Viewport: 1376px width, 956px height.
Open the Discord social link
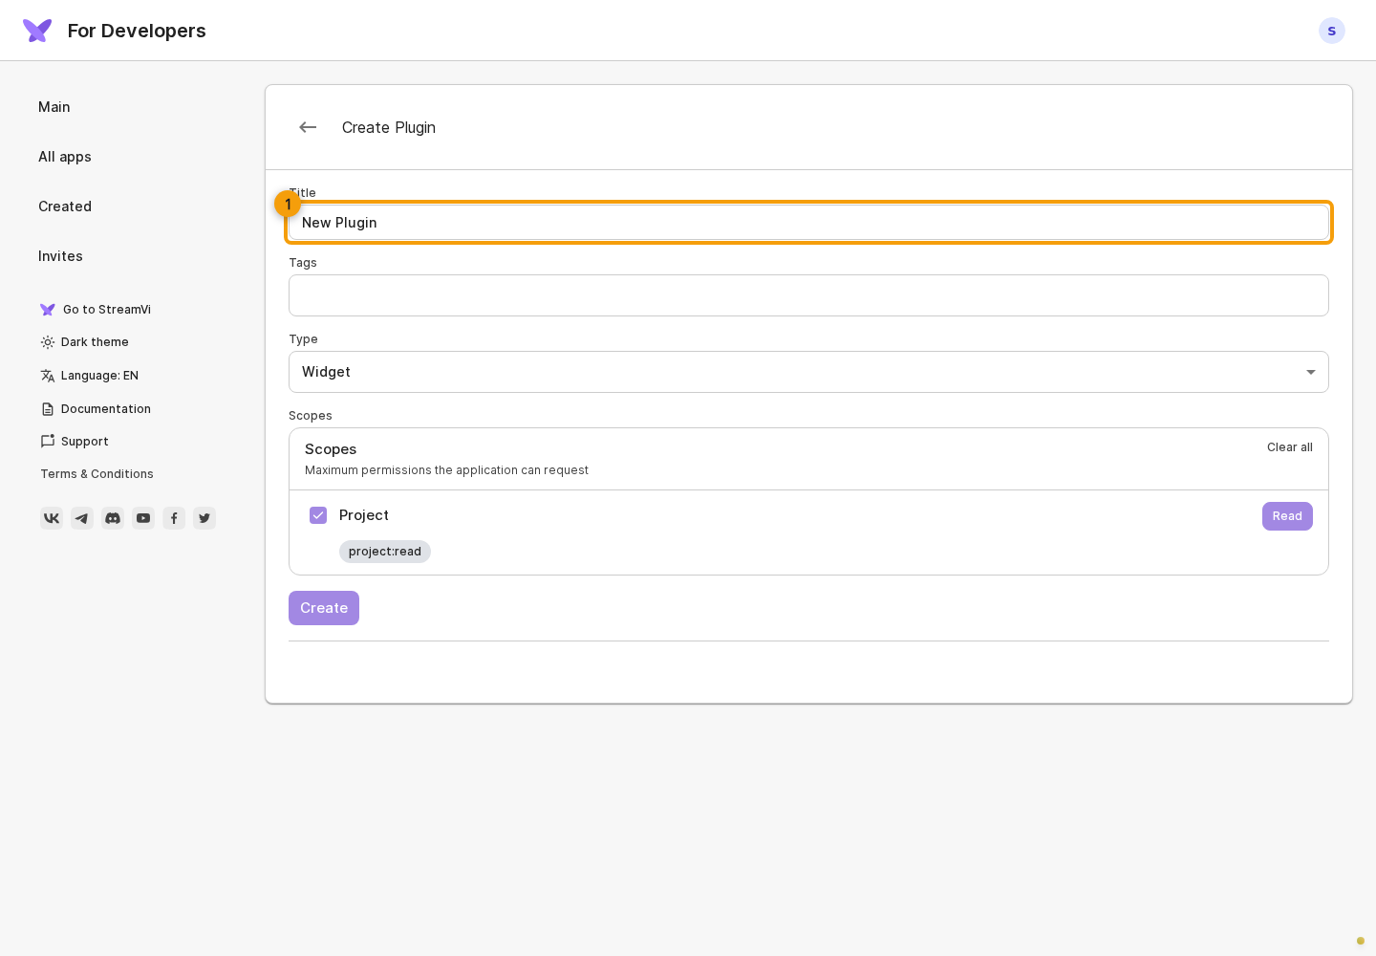click(113, 518)
